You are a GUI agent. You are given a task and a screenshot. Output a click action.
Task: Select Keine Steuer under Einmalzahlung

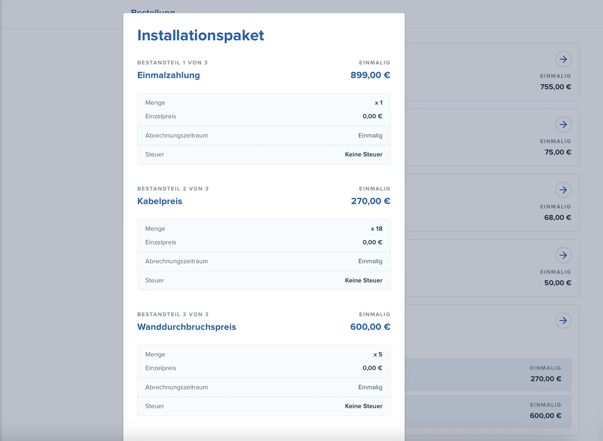[x=364, y=154]
